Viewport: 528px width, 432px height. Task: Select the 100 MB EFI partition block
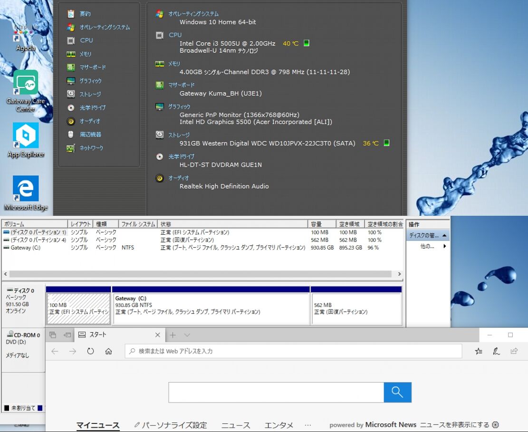click(x=79, y=308)
